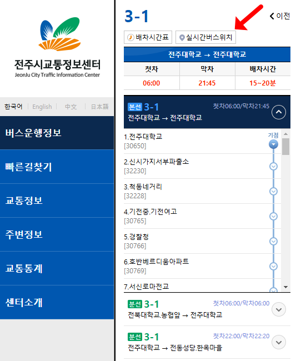Open the 교통통계 menu

click(x=57, y=268)
